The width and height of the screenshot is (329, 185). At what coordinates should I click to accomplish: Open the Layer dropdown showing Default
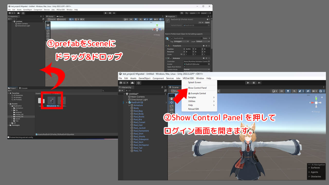point(203,42)
